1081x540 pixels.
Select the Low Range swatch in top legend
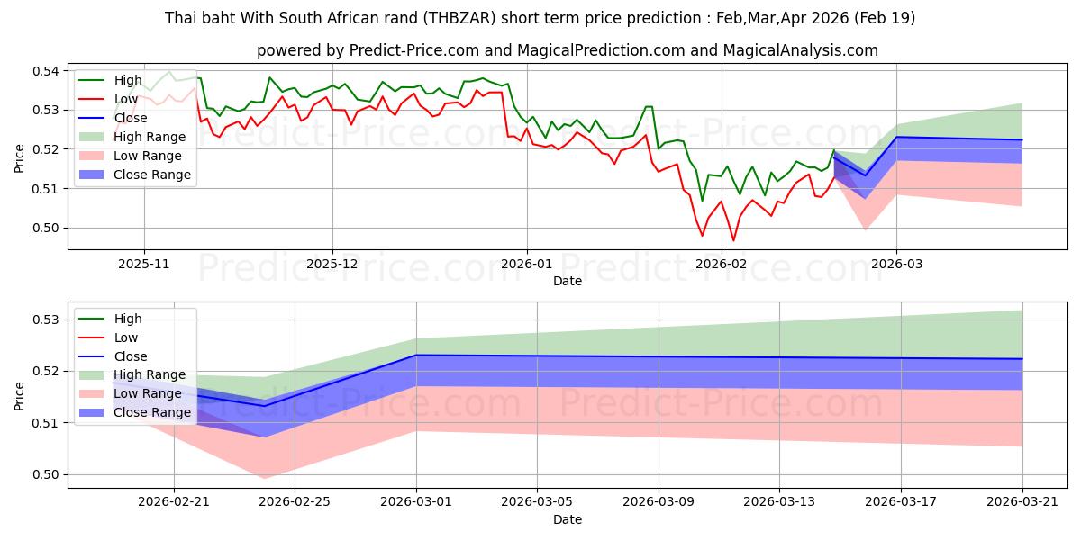click(x=94, y=156)
